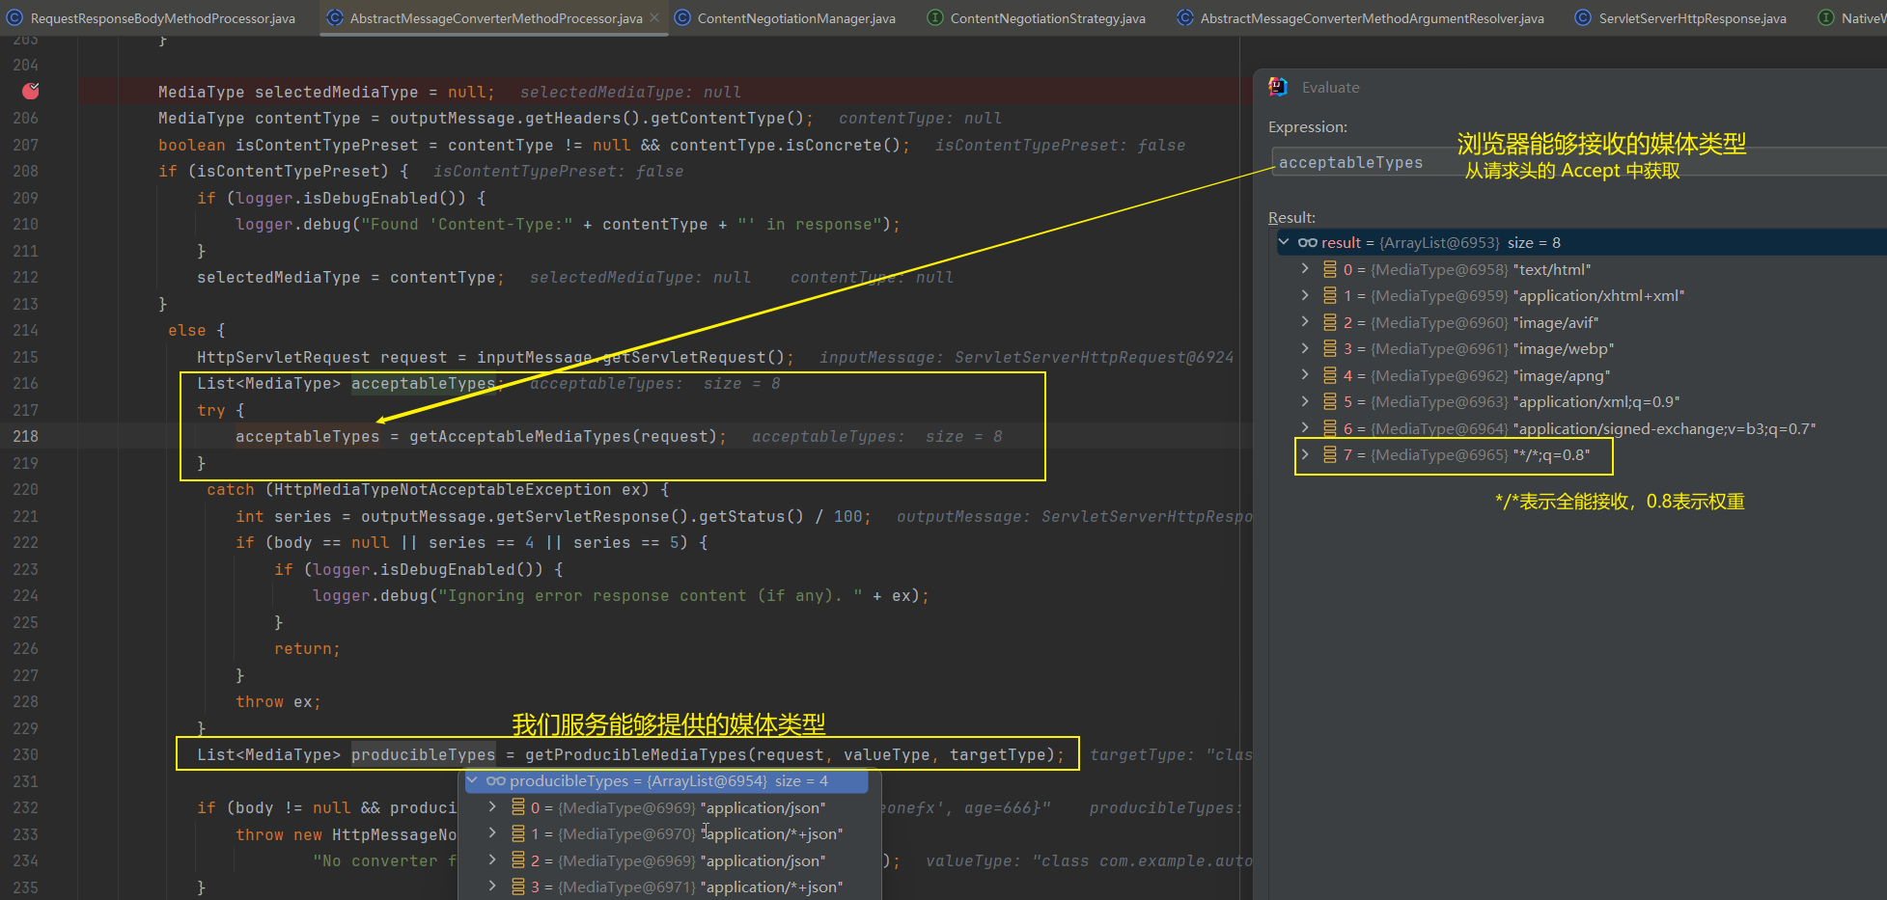
Task: Expand result item 5 application/xml;q=0.9
Action: tap(1305, 401)
